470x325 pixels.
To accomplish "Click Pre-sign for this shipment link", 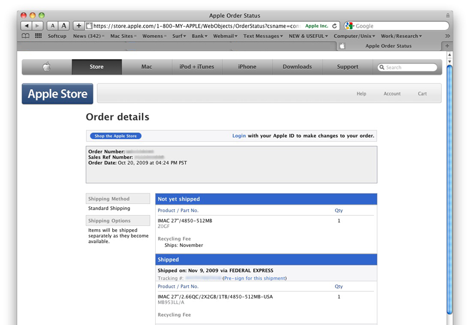I will point(255,278).
